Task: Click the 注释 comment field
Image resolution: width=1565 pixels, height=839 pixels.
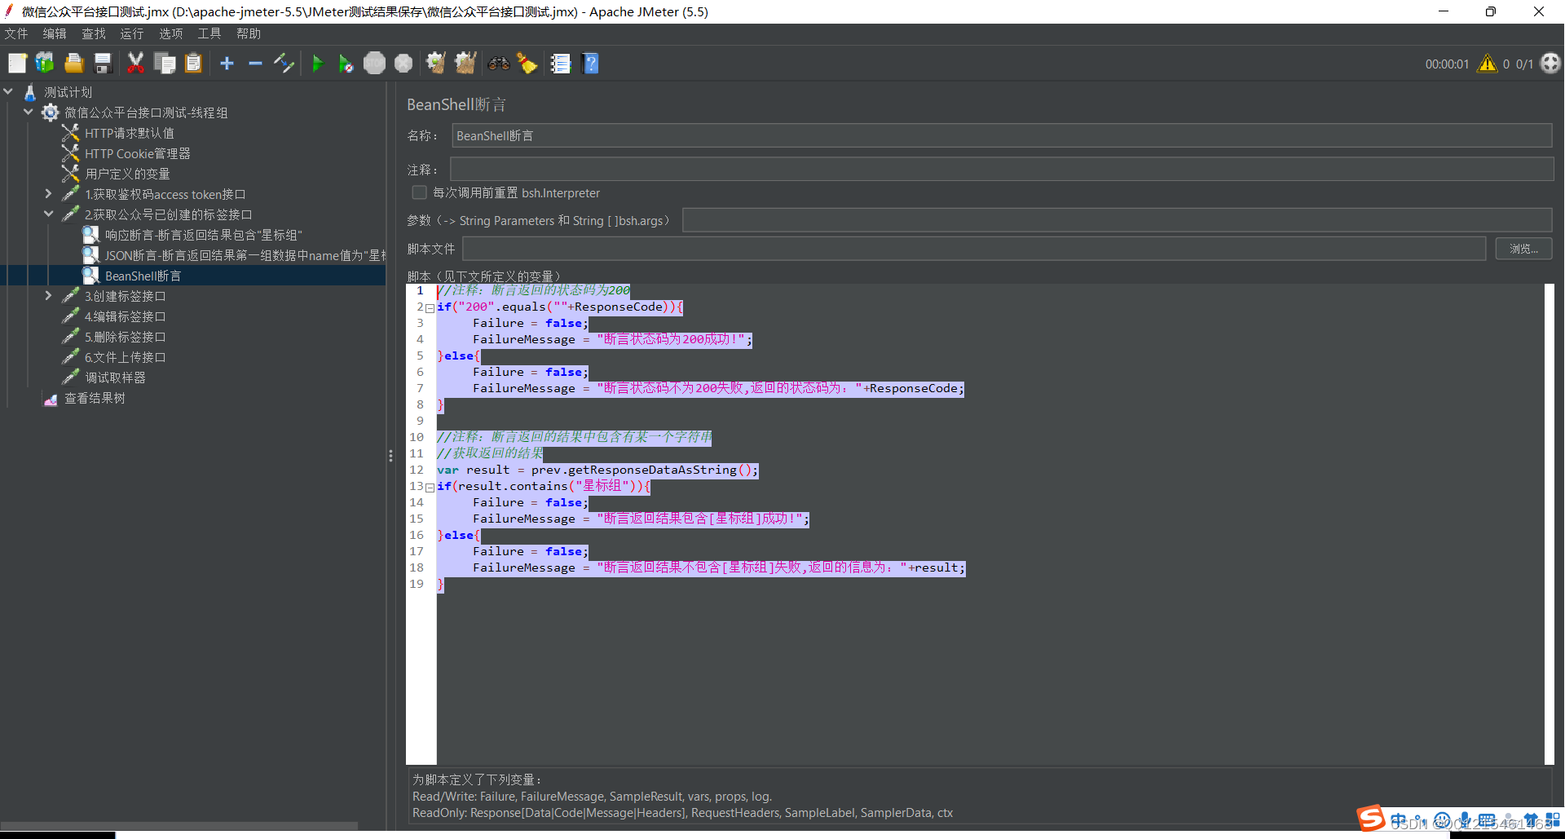Action: tap(1002, 169)
